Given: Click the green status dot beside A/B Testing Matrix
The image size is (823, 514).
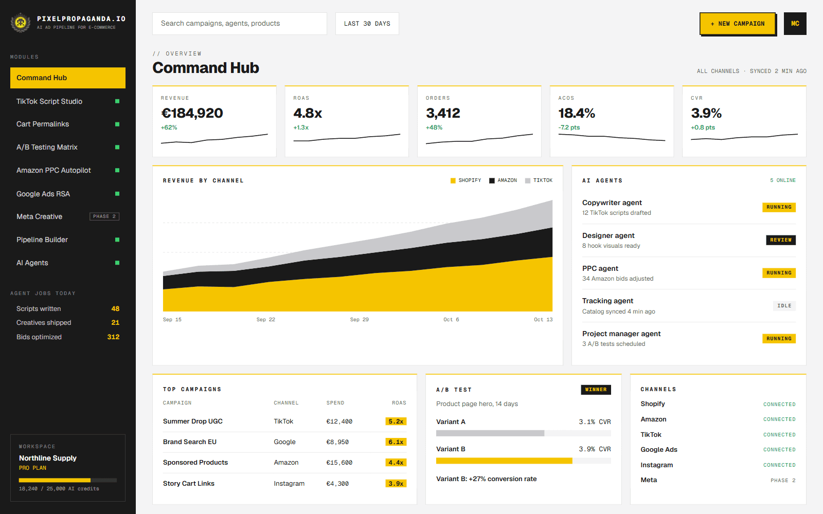Looking at the screenshot, I should tap(117, 148).
